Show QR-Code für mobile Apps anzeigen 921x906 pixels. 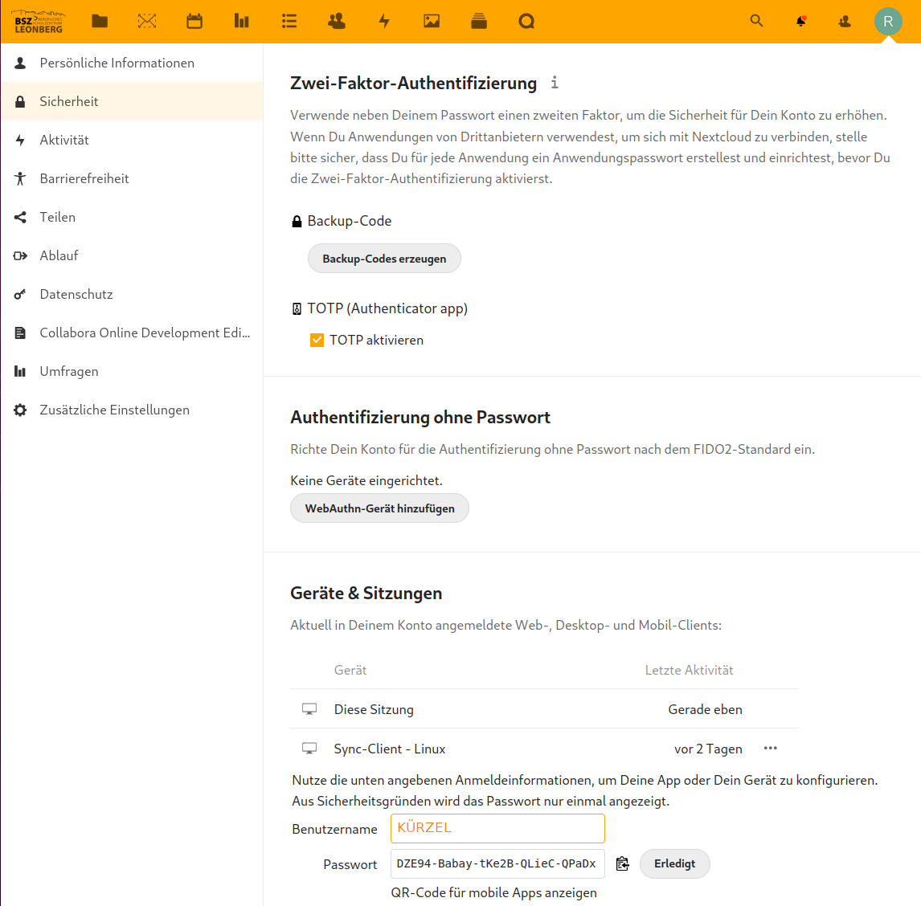[x=493, y=893]
